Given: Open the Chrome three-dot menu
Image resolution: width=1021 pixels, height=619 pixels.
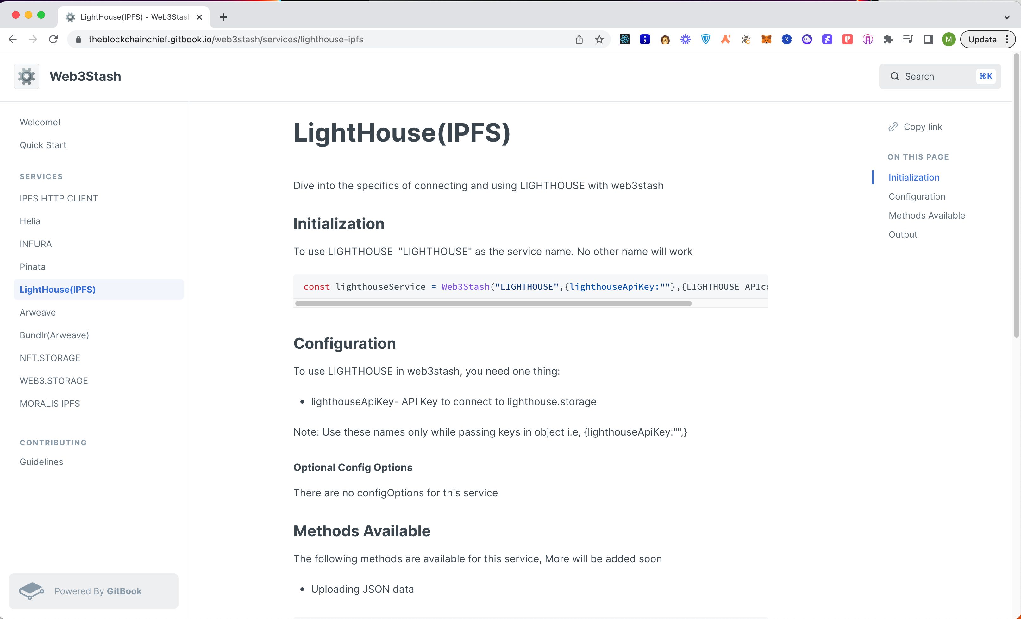Looking at the screenshot, I should click(x=1007, y=39).
